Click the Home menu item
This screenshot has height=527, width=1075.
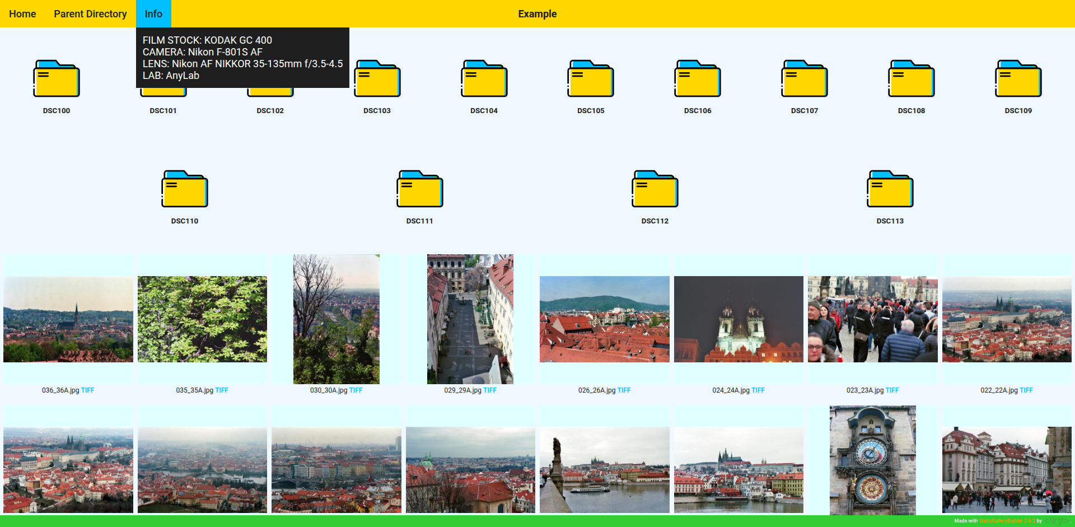coord(22,14)
